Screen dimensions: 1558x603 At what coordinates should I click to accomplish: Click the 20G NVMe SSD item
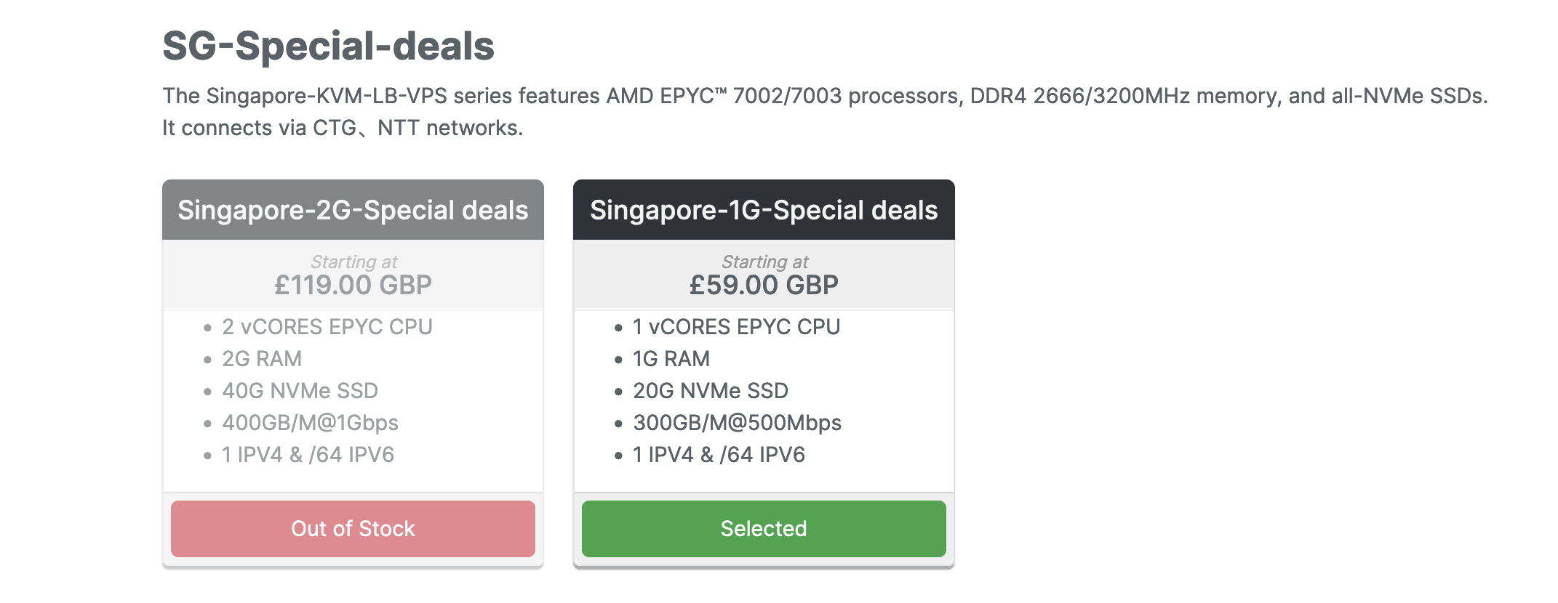pyautogui.click(x=710, y=391)
